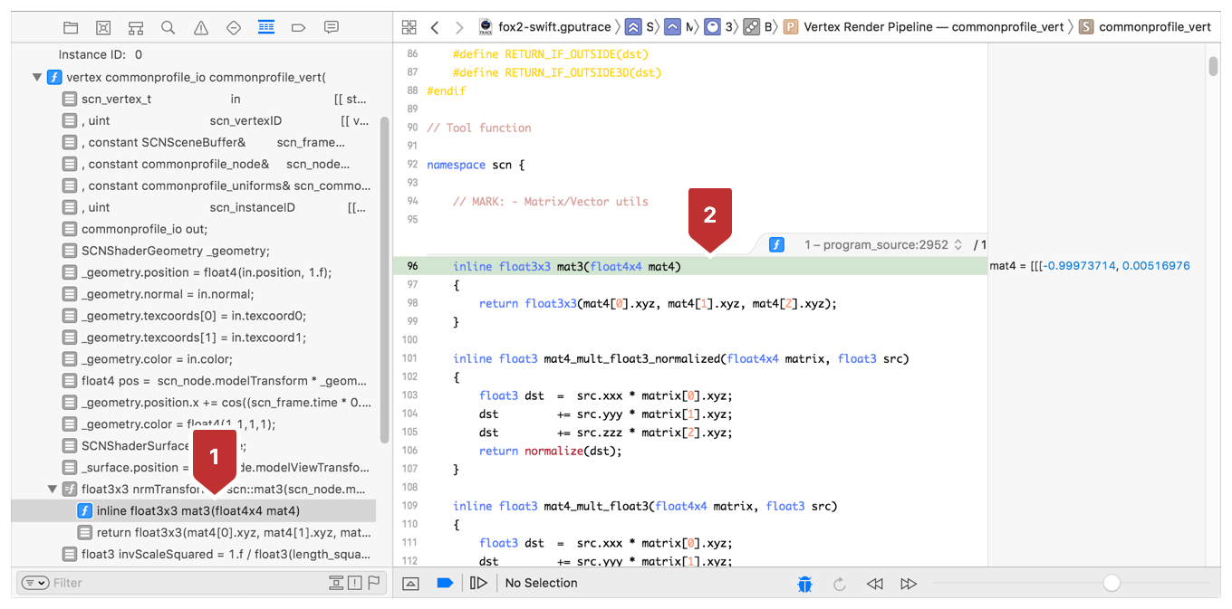Click the '3' breadcrumb segment in jump bar
Screen dimensions: 1232x609
coord(718,27)
